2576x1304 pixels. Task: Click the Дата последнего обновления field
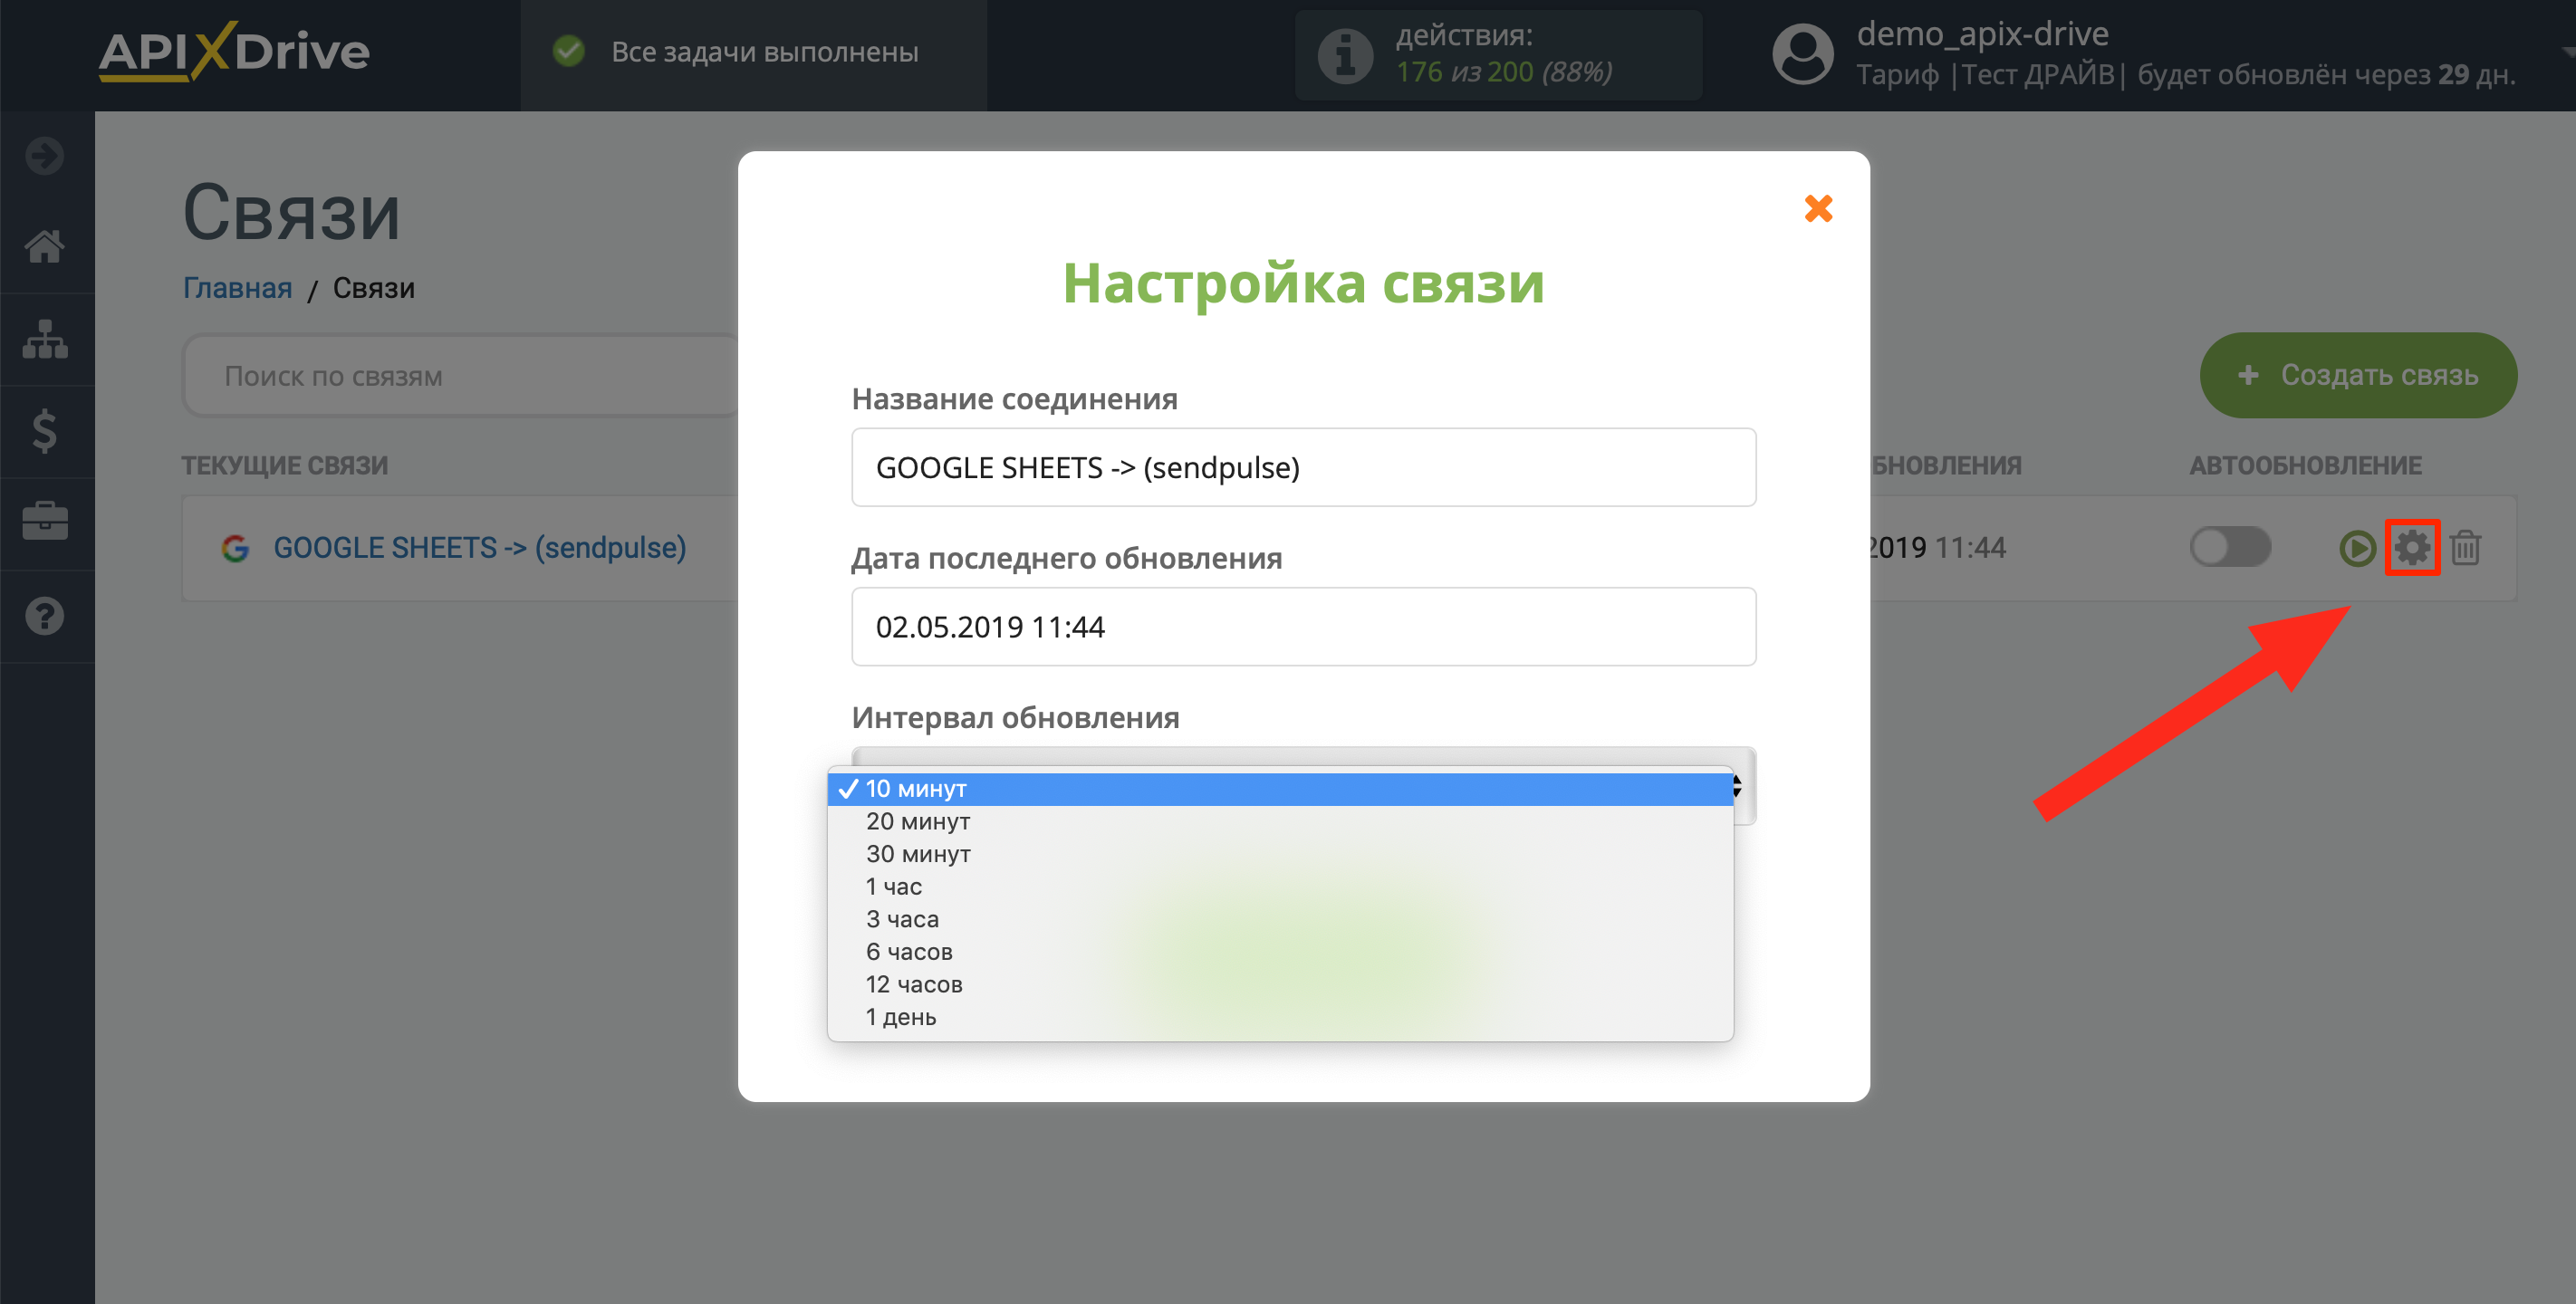click(1303, 626)
